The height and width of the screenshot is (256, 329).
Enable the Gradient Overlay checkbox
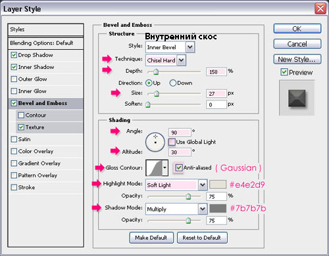pos(14,163)
